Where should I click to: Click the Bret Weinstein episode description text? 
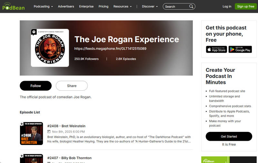pos(119,139)
